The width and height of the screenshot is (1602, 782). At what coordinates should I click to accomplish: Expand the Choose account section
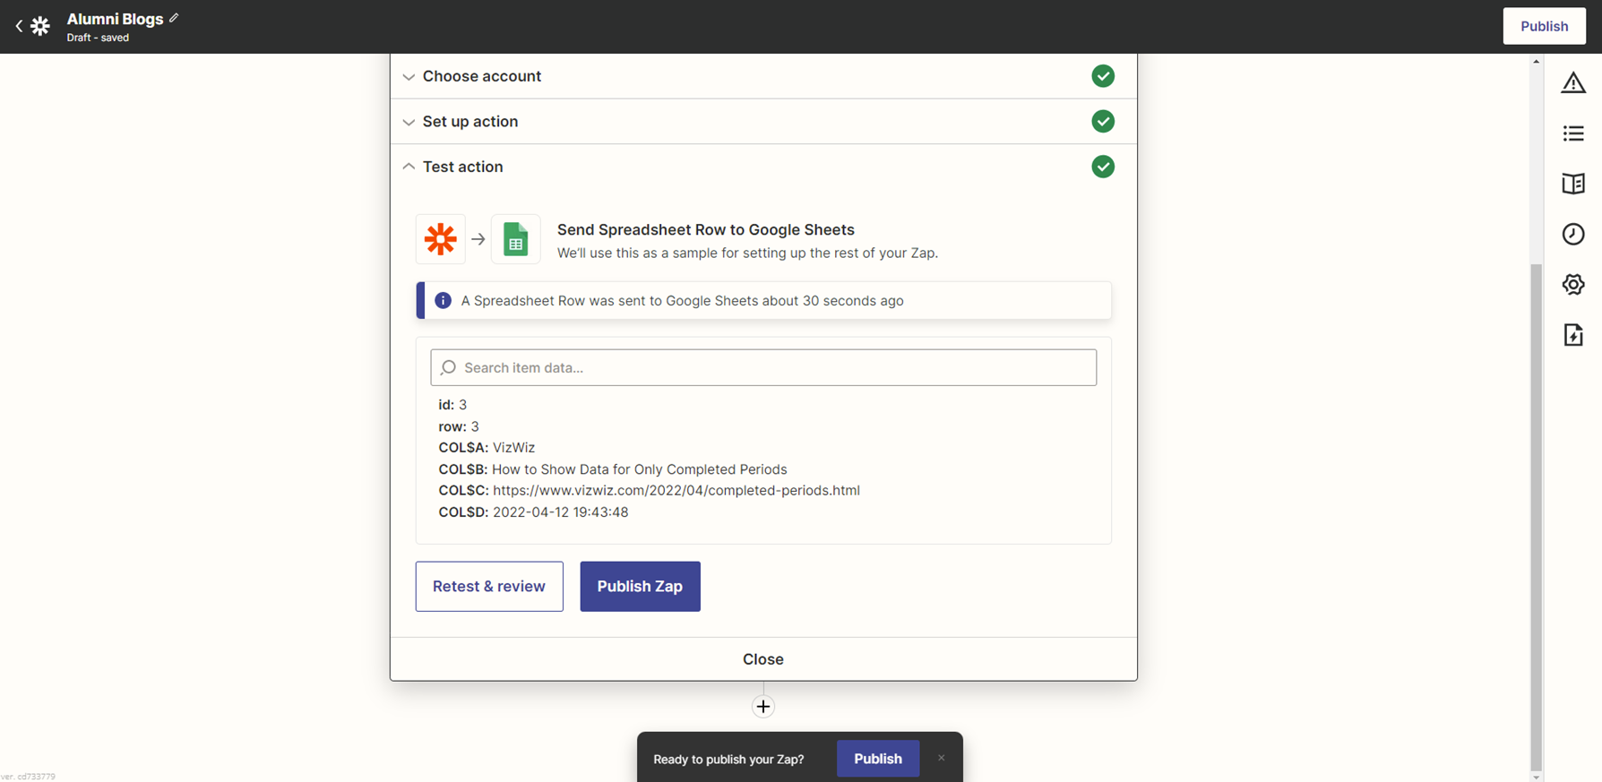click(763, 76)
